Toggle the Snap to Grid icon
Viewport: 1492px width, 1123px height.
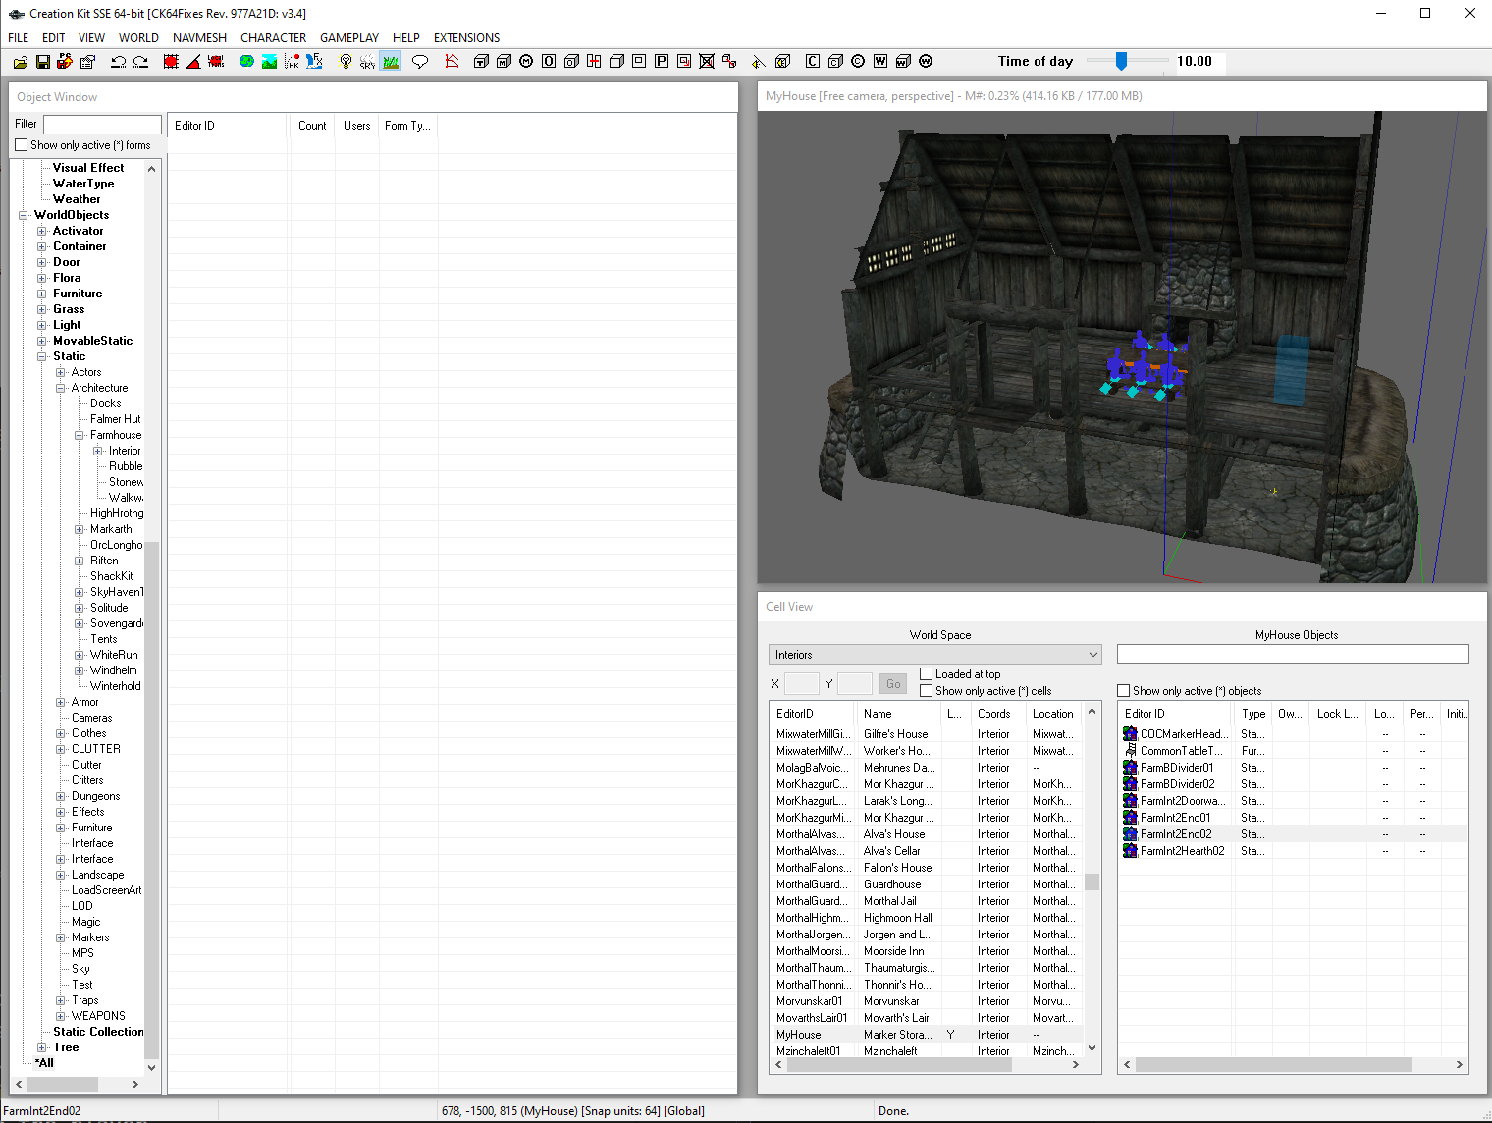tap(171, 61)
